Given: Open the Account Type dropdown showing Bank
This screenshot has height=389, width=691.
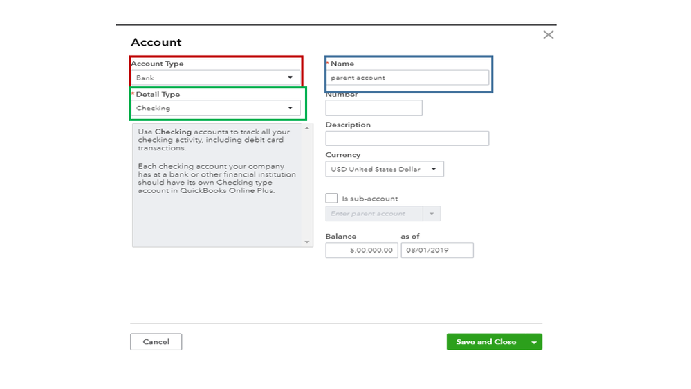Looking at the screenshot, I should [x=215, y=78].
